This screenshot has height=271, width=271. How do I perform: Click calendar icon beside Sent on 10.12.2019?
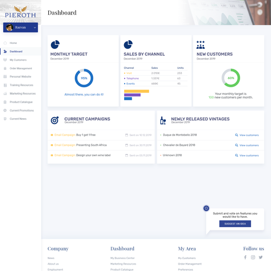coord(127,135)
